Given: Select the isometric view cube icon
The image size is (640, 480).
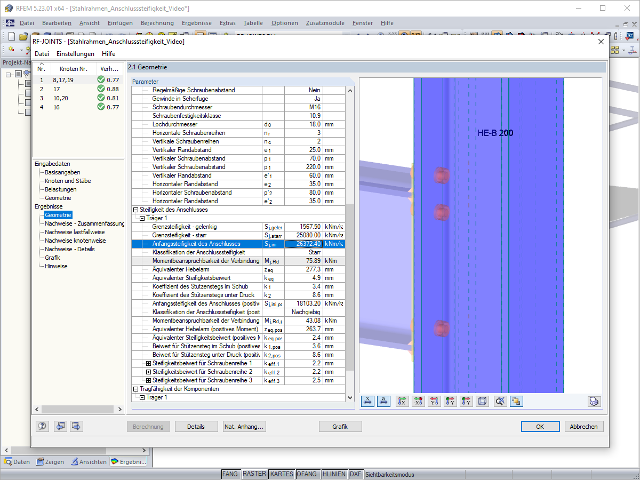Looking at the screenshot, I should (482, 402).
